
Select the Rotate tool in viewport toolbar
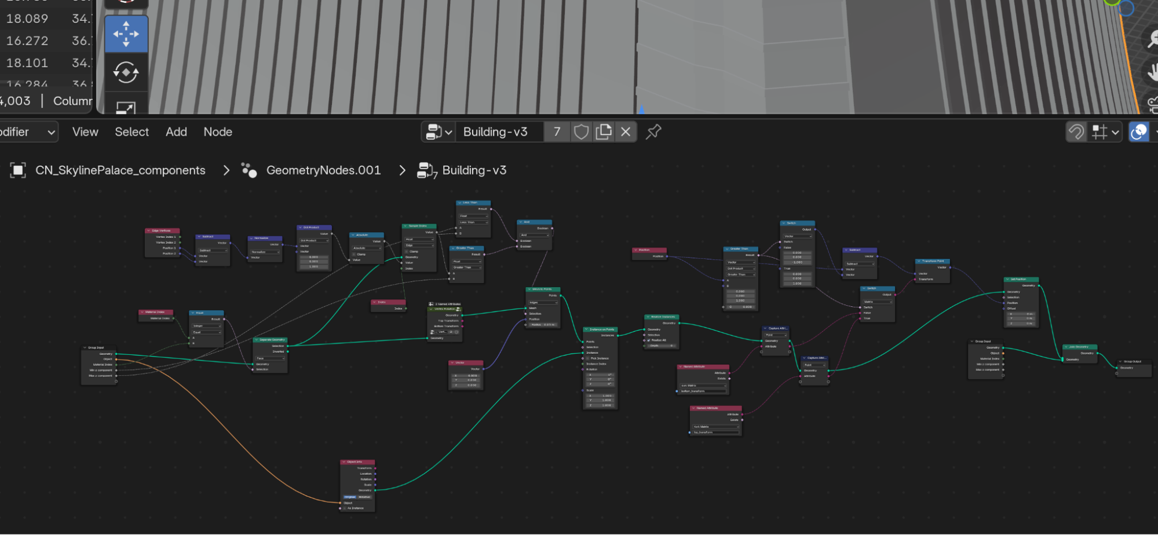(x=126, y=73)
